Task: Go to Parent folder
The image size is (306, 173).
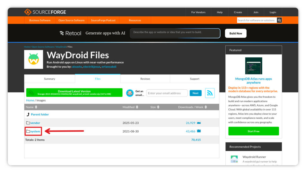Action: click(x=40, y=114)
